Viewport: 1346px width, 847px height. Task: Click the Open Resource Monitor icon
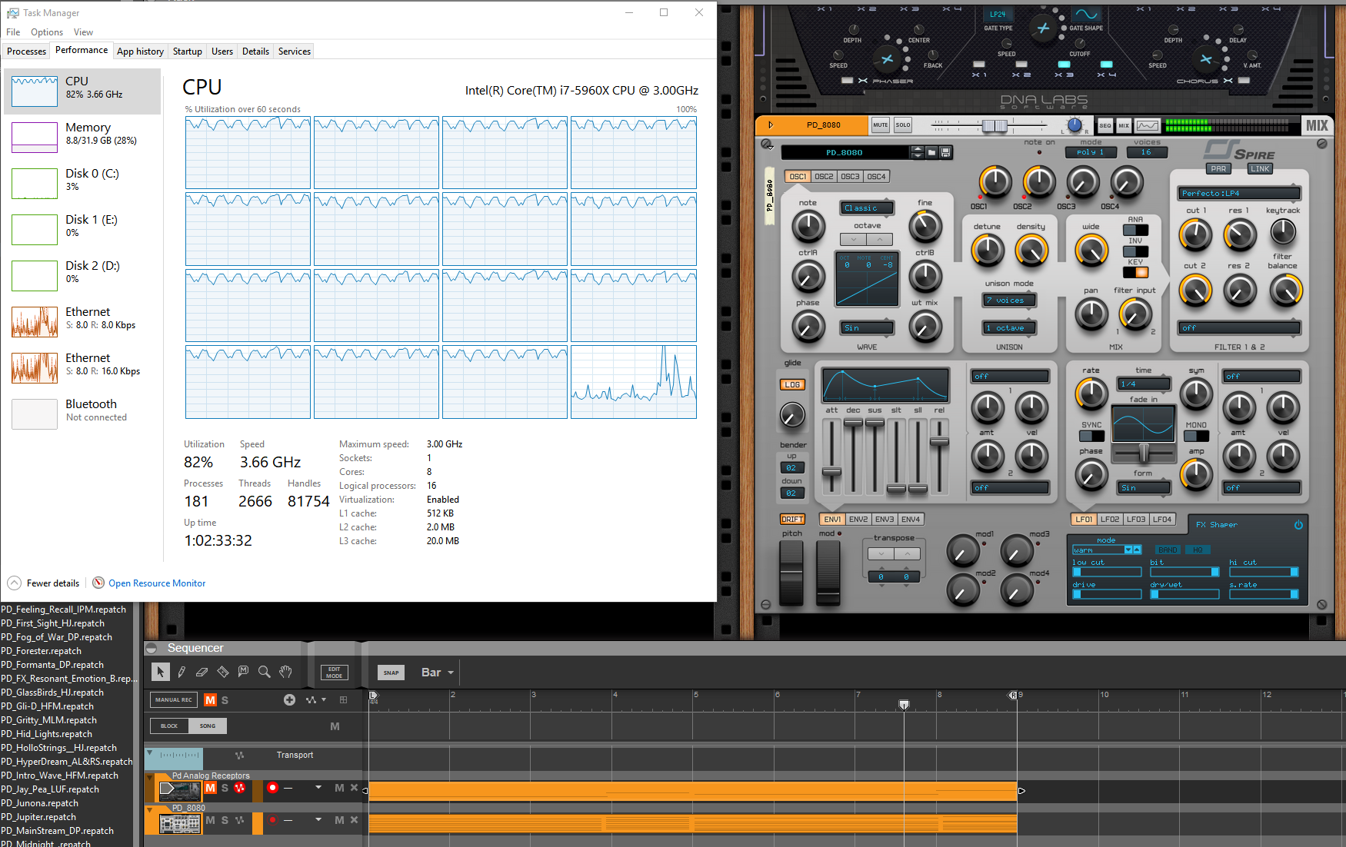point(98,583)
